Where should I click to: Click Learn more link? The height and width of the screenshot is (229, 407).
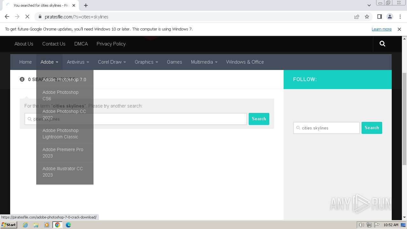click(x=382, y=29)
